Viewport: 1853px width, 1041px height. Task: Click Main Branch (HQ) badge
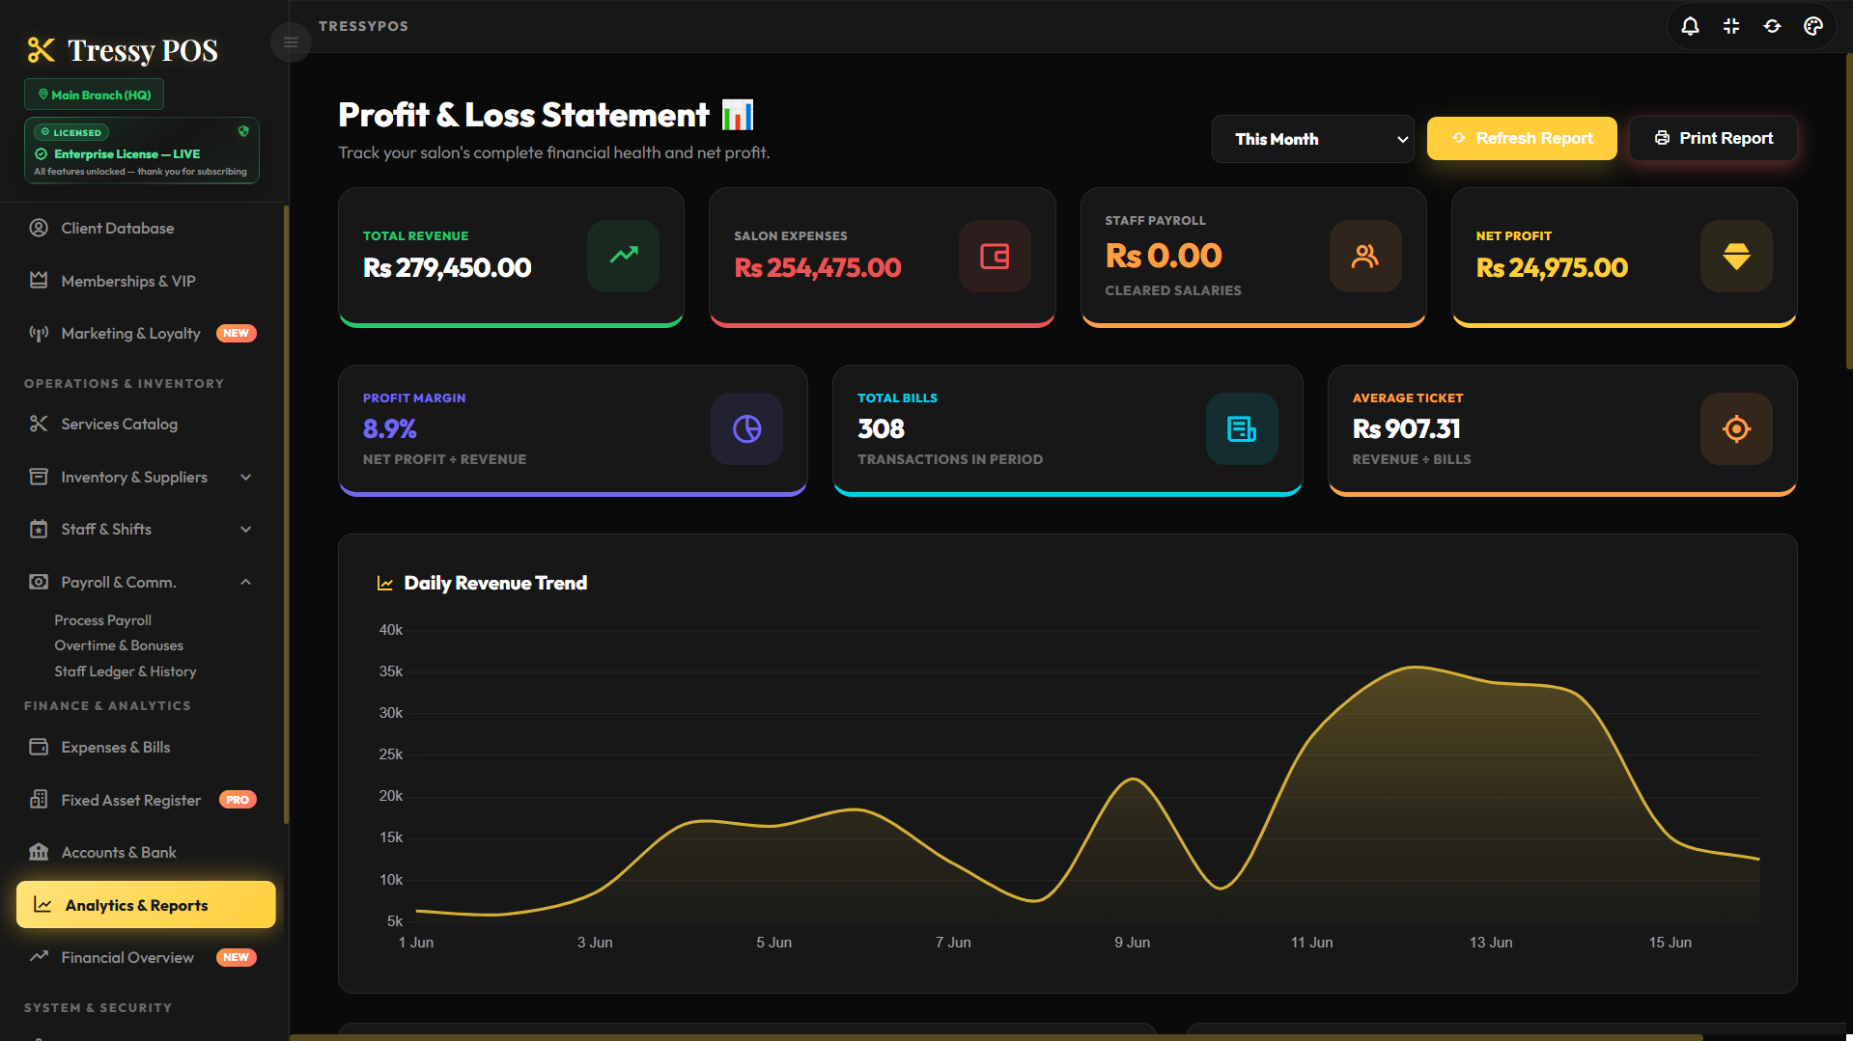coord(95,95)
